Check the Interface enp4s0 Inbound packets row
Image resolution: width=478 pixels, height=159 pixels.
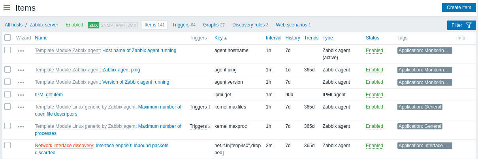(8, 145)
